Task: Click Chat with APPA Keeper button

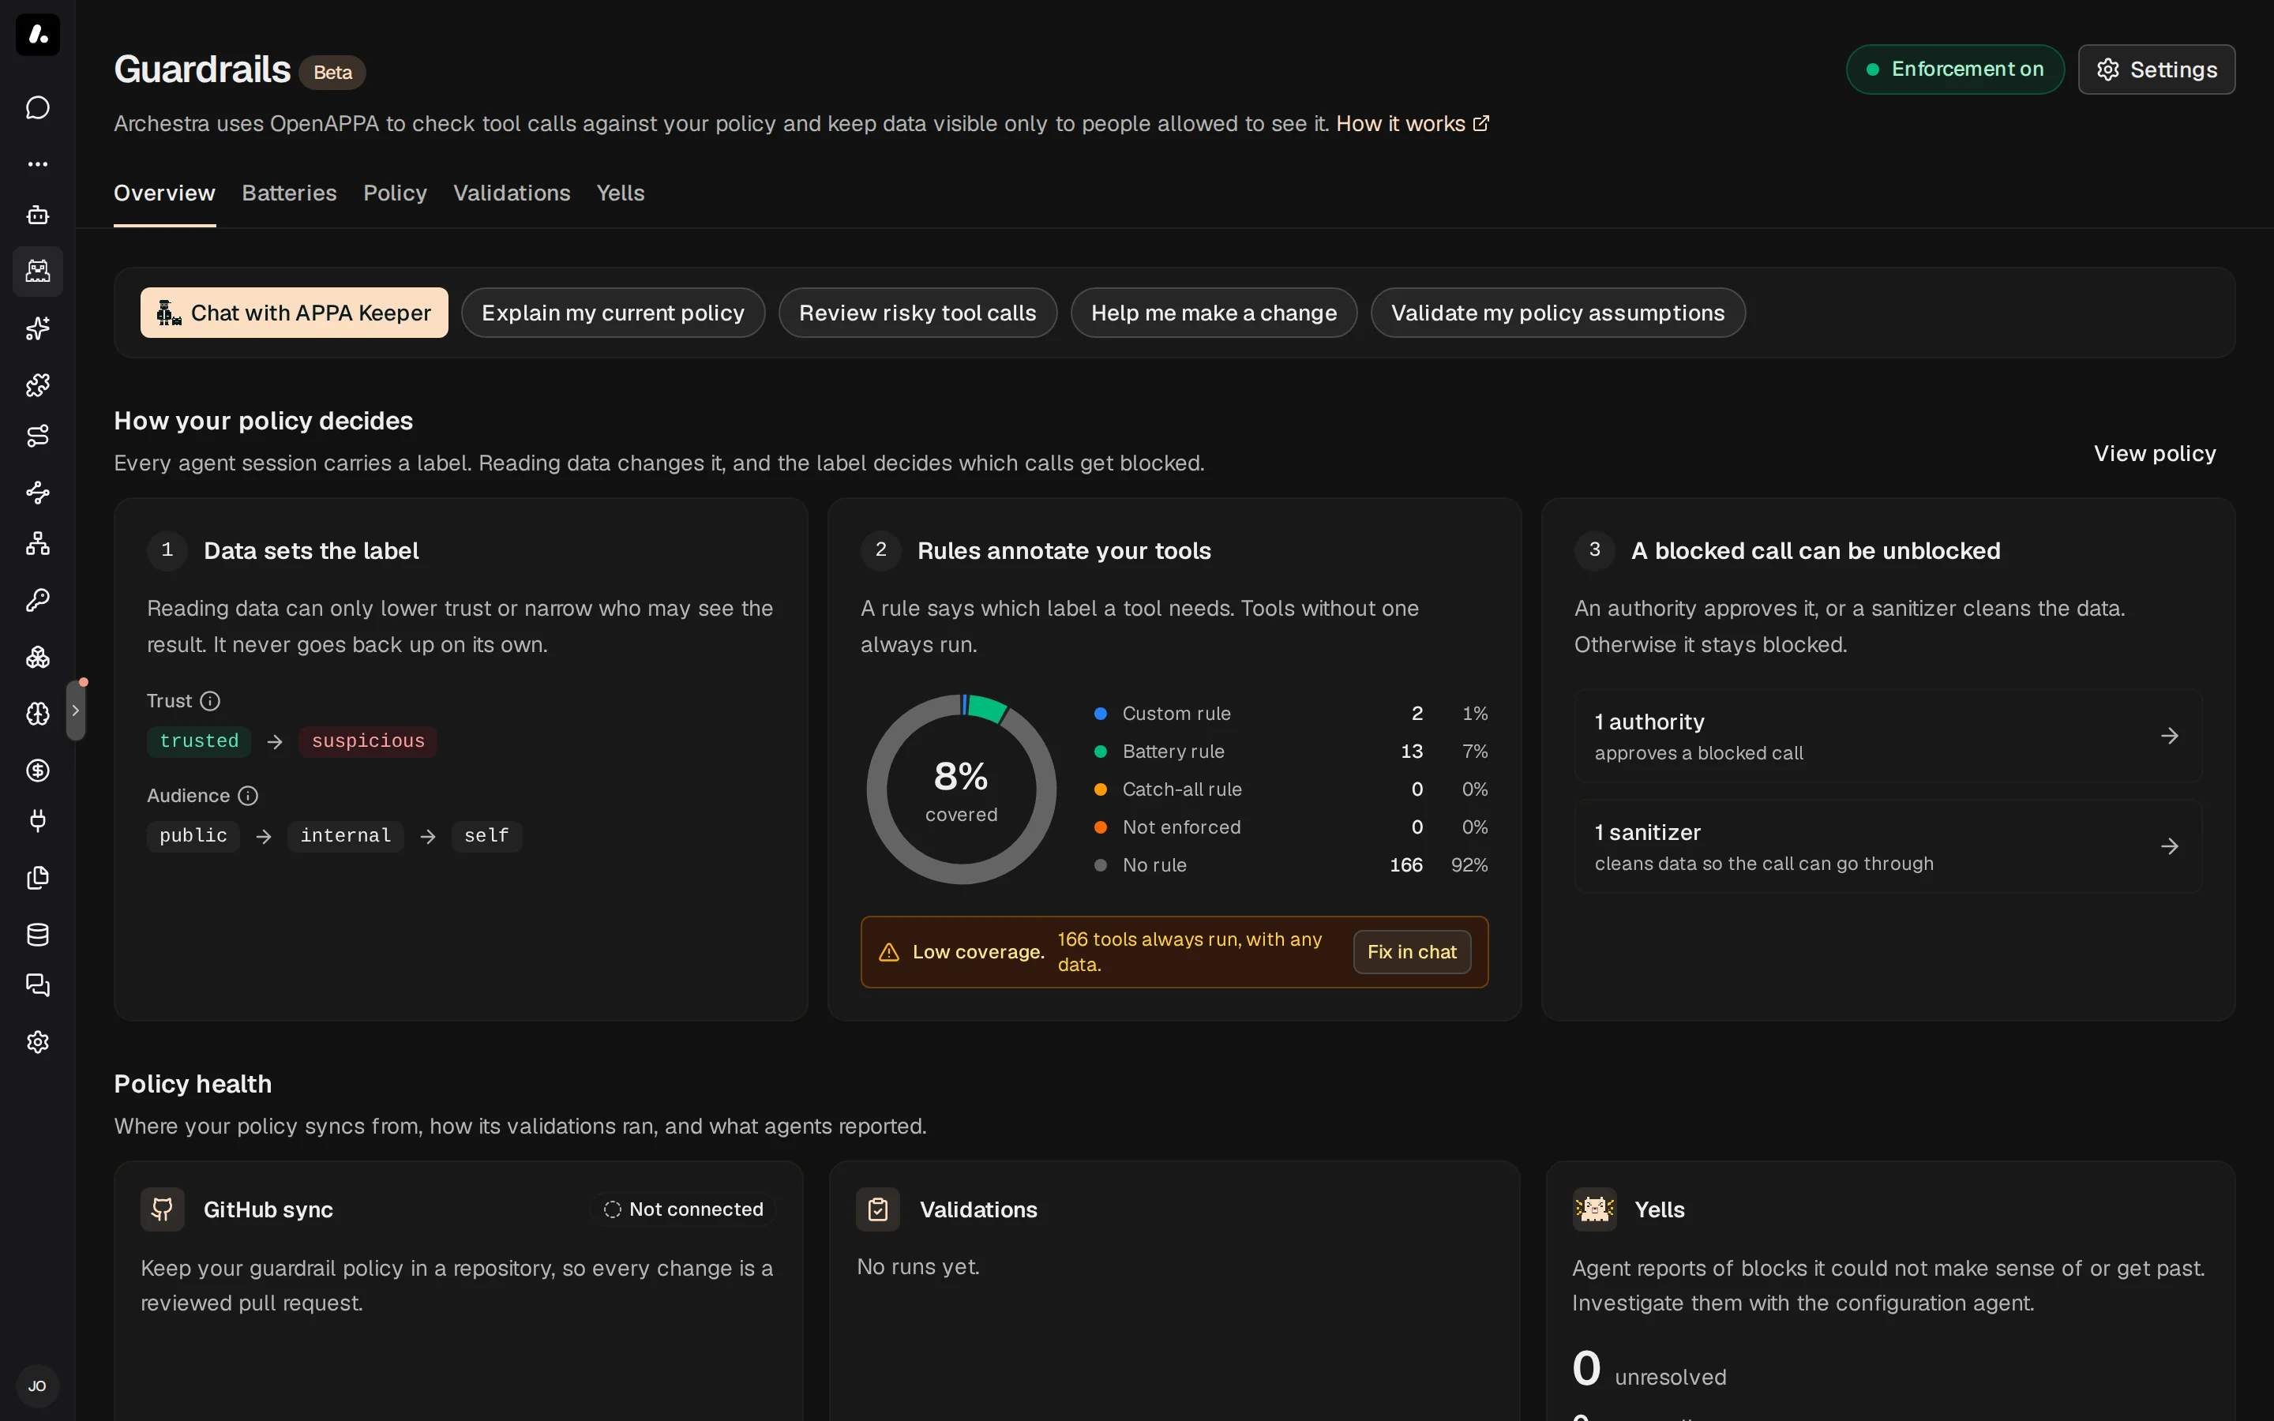Action: tap(294, 313)
